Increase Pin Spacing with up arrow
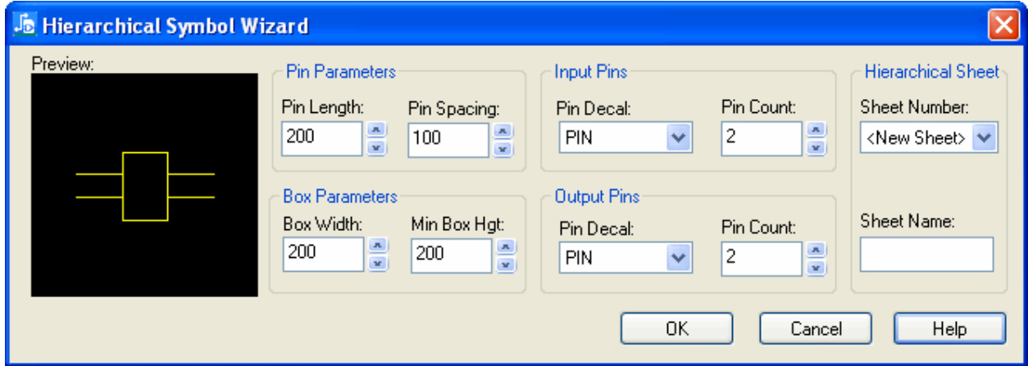Viewport: 1028px width, 366px height. click(x=504, y=131)
